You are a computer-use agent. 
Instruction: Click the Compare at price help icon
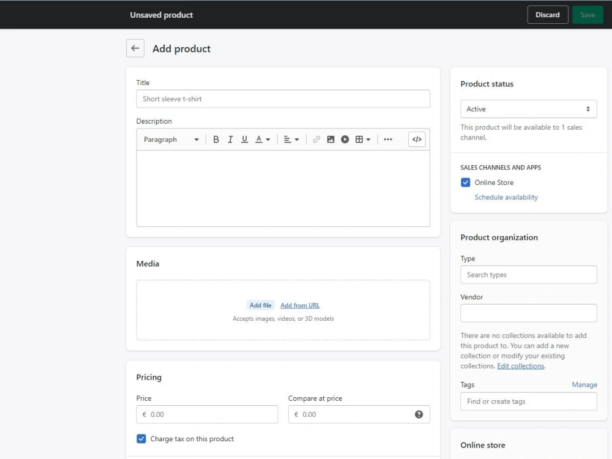click(x=419, y=414)
